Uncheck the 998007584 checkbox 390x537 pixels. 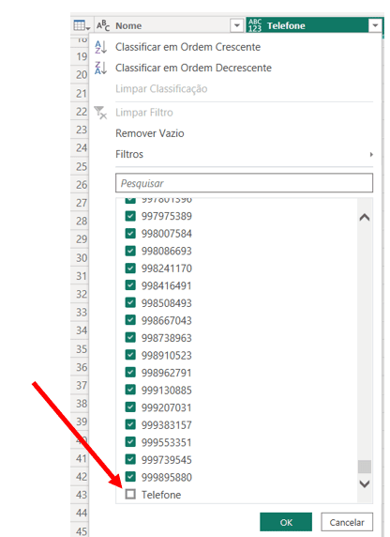point(130,233)
